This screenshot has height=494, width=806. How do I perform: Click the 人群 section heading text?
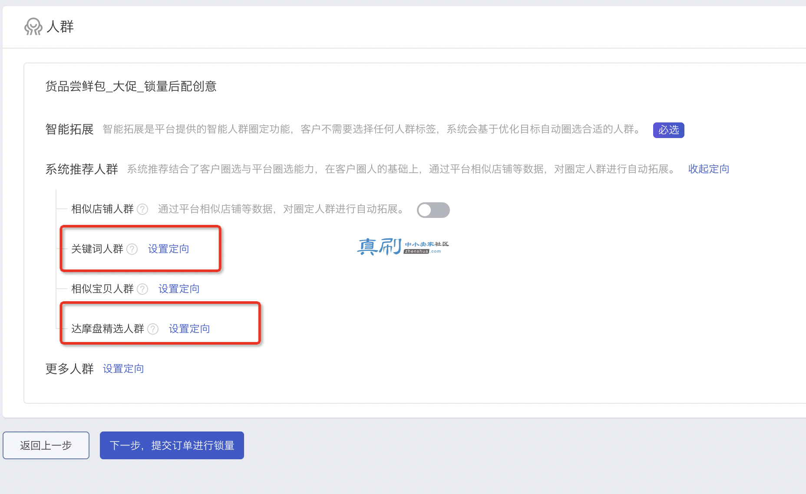pos(60,26)
